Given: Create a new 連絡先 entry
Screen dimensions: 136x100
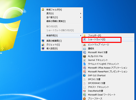Looking at the screenshot, I should point(108,48).
